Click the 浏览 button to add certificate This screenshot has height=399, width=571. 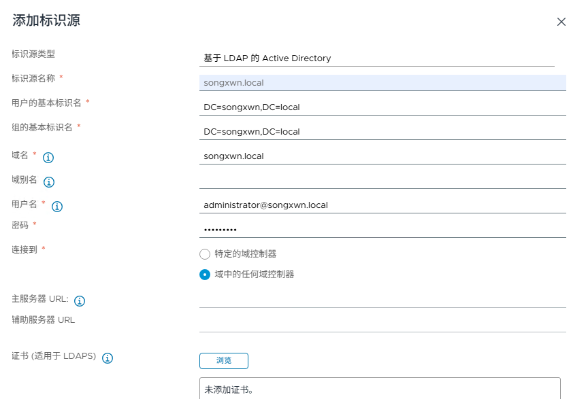click(223, 361)
